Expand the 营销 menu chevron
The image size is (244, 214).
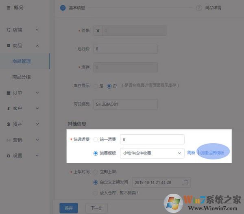tap(37, 140)
